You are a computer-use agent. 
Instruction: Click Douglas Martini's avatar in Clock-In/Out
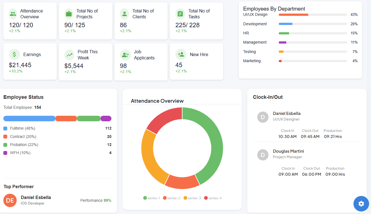(263, 155)
